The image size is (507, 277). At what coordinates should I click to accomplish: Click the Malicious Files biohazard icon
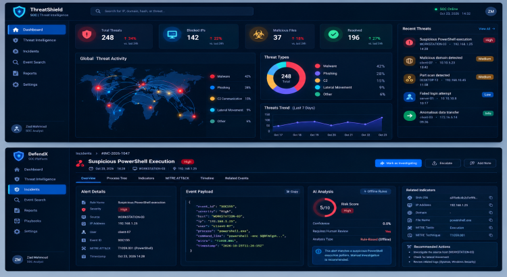(x=258, y=34)
